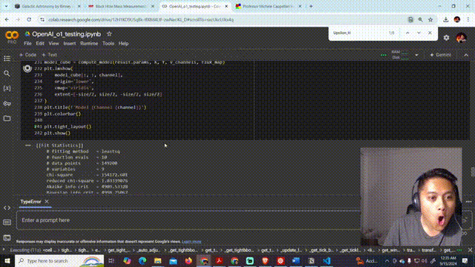Add a new Code cell
This screenshot has width=475, height=267.
28,55
